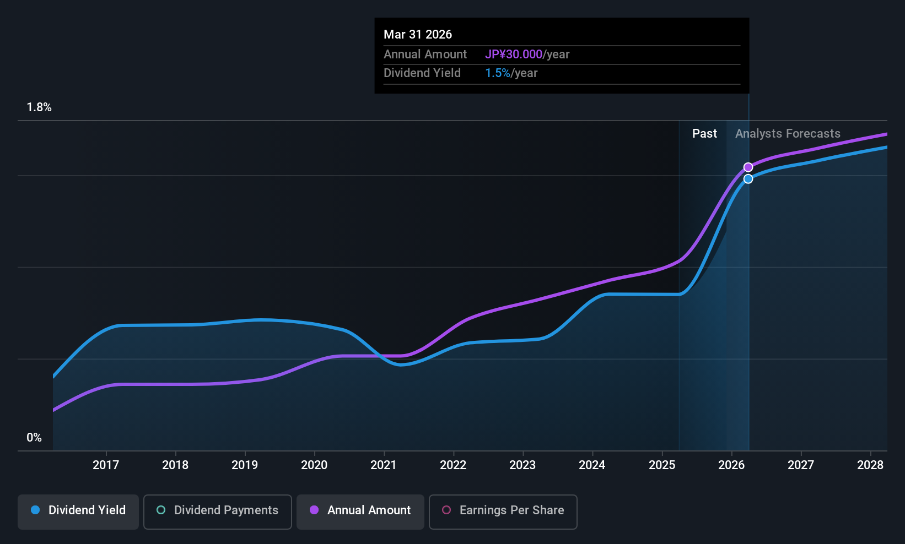
Task: Toggle the Annual Amount legend button
Action: click(x=360, y=512)
